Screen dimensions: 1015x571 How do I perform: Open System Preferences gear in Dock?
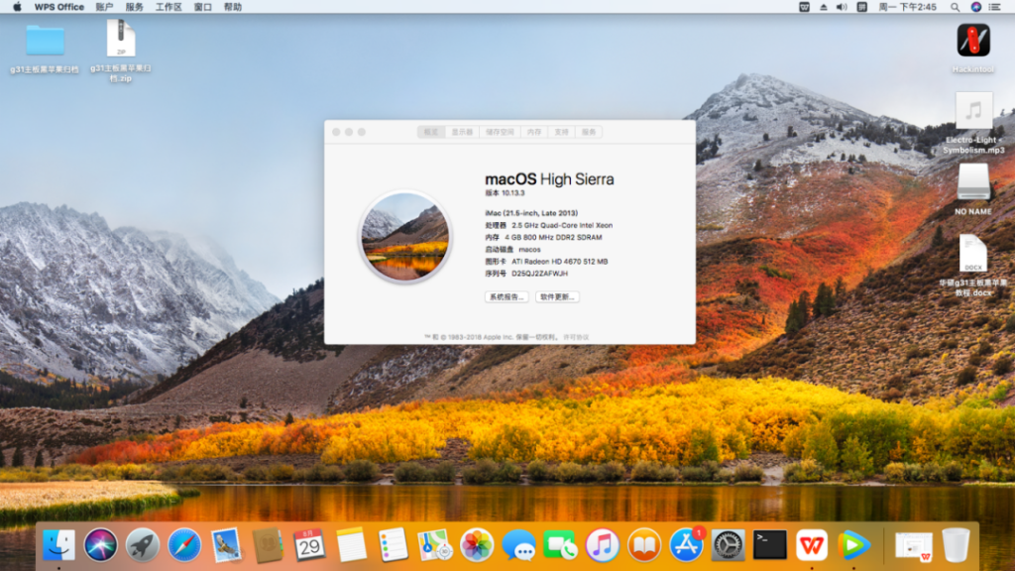[728, 544]
